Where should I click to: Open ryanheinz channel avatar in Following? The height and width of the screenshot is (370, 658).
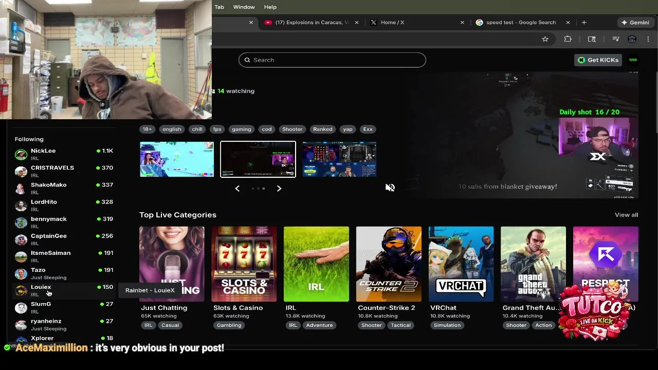(21, 324)
